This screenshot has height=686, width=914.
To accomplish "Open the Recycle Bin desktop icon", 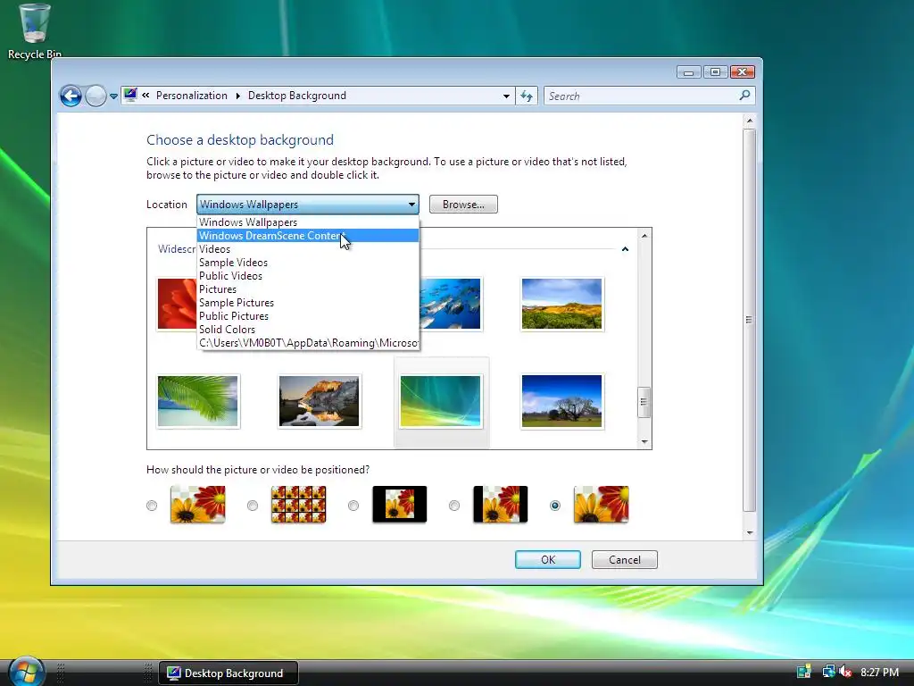I will point(35,31).
